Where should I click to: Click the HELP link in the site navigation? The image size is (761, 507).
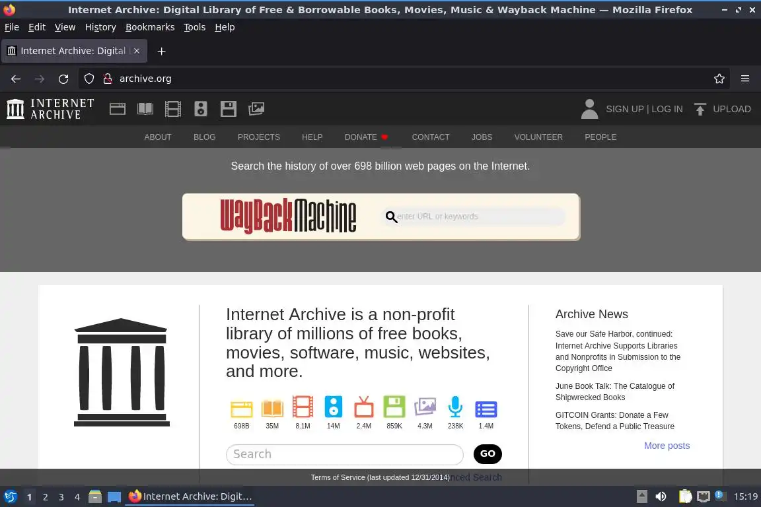(312, 137)
